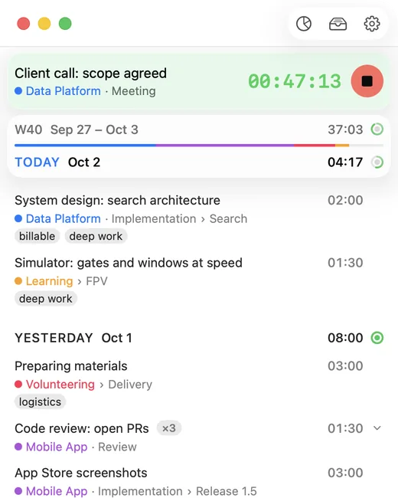
Task: Click the week progress bar's red segment
Action: [315, 145]
